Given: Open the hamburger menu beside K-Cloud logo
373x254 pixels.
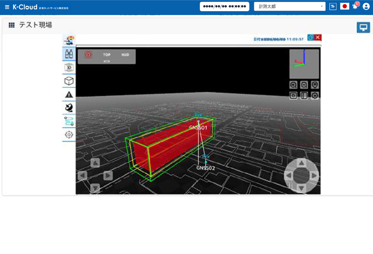Looking at the screenshot, I should click(7, 7).
